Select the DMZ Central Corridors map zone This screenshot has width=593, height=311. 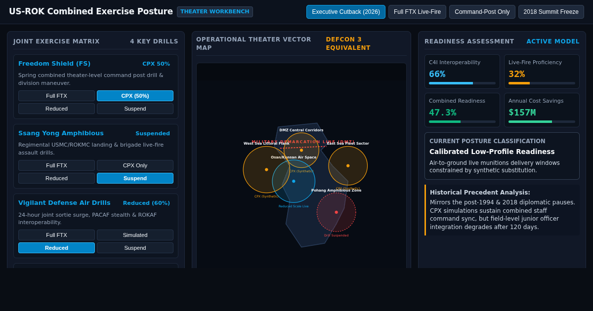(x=301, y=150)
